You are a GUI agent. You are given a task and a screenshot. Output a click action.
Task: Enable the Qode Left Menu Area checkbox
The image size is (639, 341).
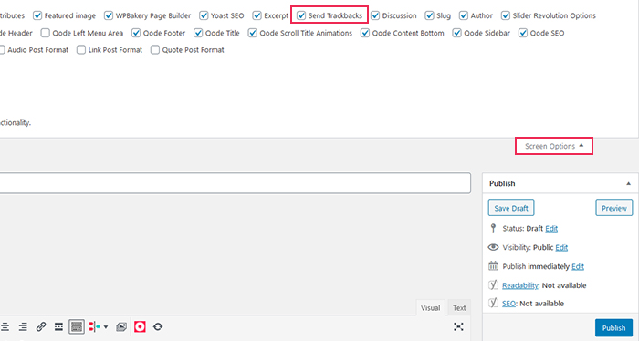[x=46, y=33]
